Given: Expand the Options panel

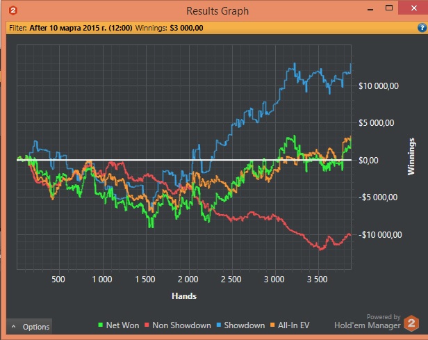Looking at the screenshot, I should (x=29, y=326).
